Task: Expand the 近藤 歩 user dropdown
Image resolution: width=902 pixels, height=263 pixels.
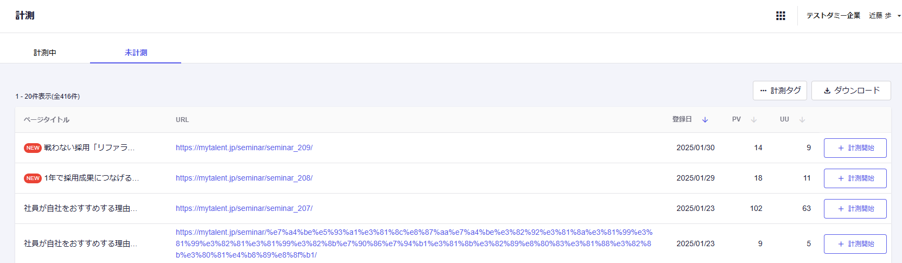Action: click(885, 16)
